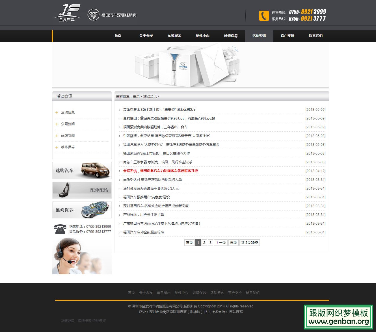This screenshot has width=376, height=332.
Task: Select page 3 in the pagination
Action: (x=210, y=242)
